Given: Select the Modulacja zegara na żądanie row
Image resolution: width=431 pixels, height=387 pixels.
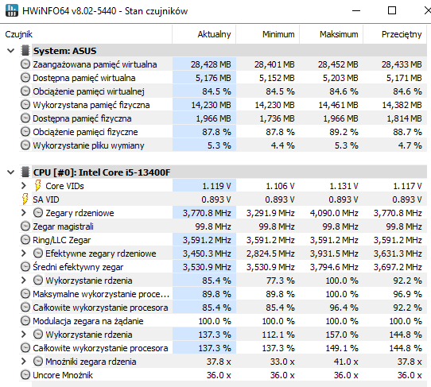Looking at the screenshot, I should click(x=223, y=321).
